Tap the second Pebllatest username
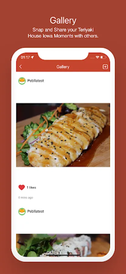This screenshot has height=274, width=126. pyautogui.click(x=36, y=211)
